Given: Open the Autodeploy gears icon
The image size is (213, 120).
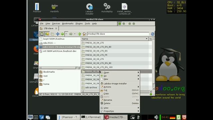Looking at the screenshot, I should pyautogui.click(x=107, y=8).
